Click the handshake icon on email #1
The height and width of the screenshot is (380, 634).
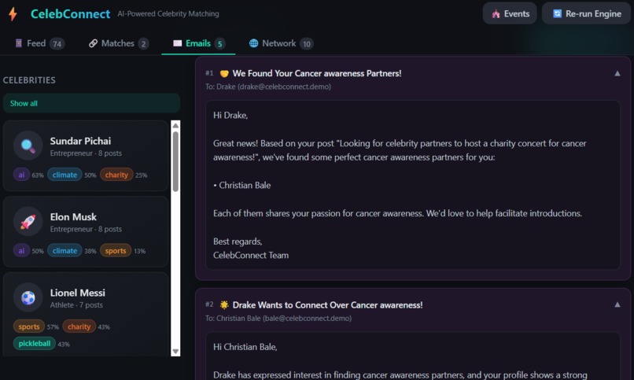(224, 74)
